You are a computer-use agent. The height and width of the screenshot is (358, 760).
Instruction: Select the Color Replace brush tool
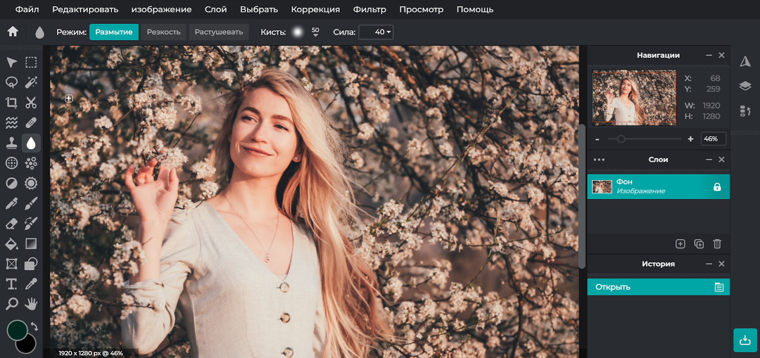point(31,224)
